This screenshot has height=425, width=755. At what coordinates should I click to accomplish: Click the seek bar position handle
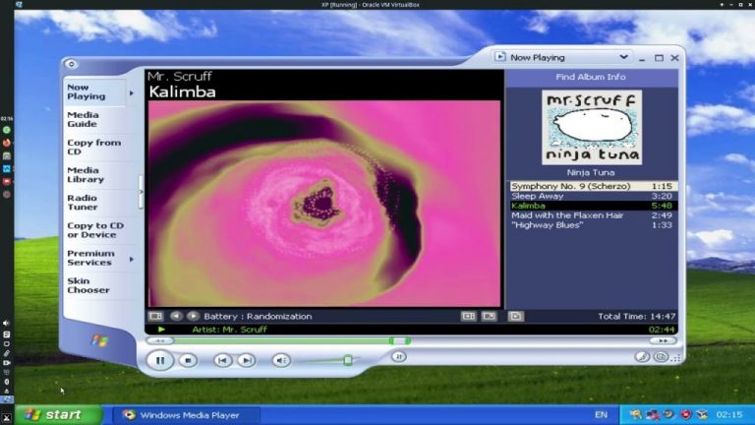pos(392,340)
